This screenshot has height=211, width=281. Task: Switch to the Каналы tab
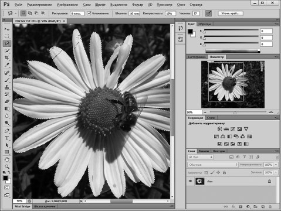pos(204,151)
